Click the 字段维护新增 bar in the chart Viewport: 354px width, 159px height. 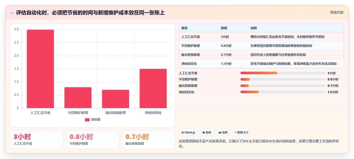pyautogui.click(x=78, y=98)
